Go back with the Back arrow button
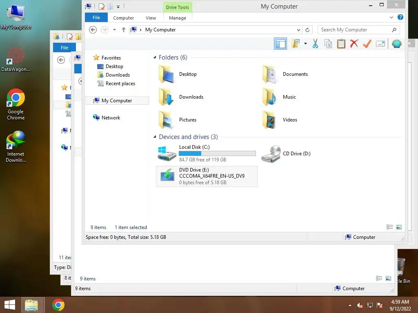Screen dimensions: 418x313 point(93,30)
